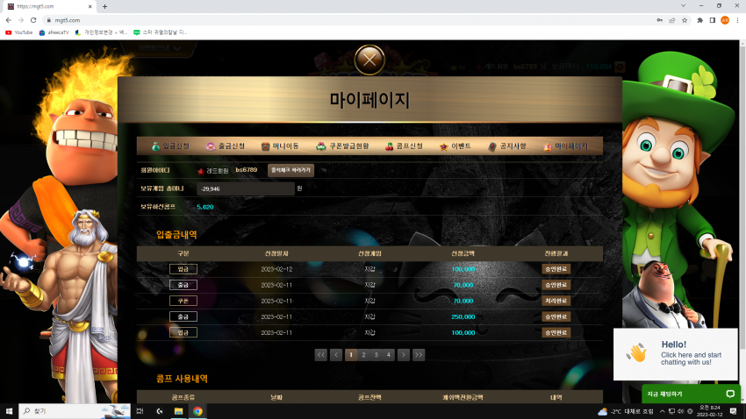Click the 출금 tag in the 250,000 row
The width and height of the screenshot is (746, 419).
click(183, 316)
